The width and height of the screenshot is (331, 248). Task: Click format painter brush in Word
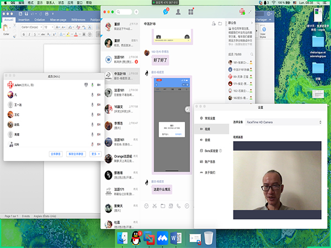click(x=14, y=36)
